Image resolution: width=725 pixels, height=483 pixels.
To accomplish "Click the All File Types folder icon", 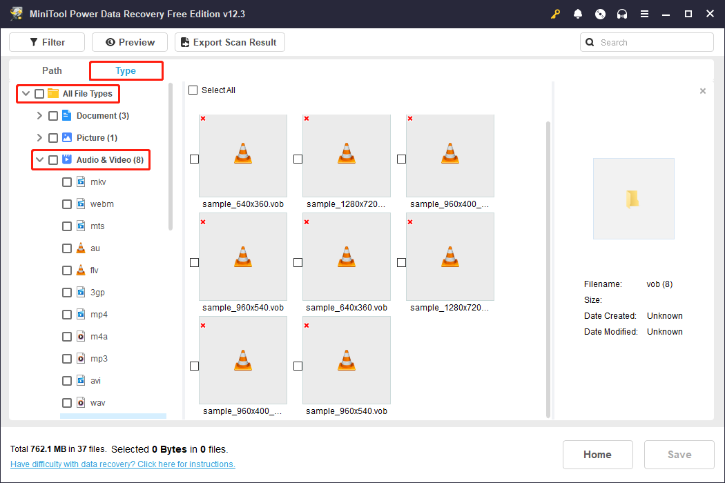I will [53, 93].
